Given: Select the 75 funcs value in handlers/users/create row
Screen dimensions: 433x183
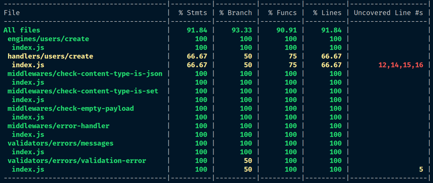Looking at the screenshot, I should click(x=293, y=56).
